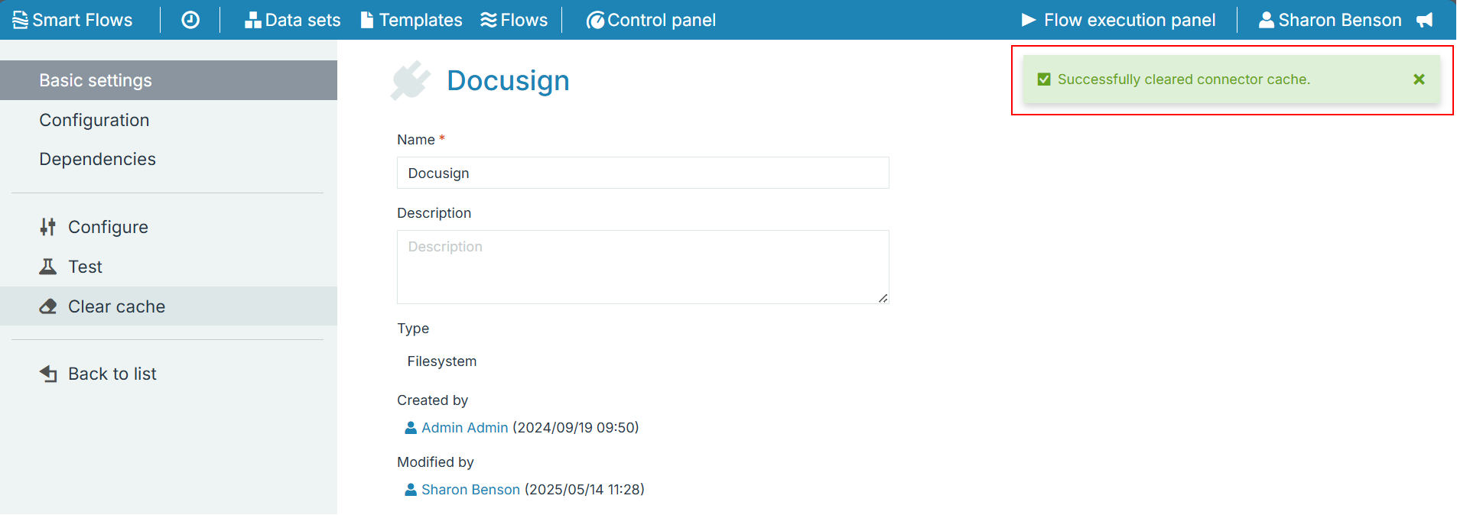Open the Sharon Benson user menu
This screenshot has width=1457, height=515.
1330,20
